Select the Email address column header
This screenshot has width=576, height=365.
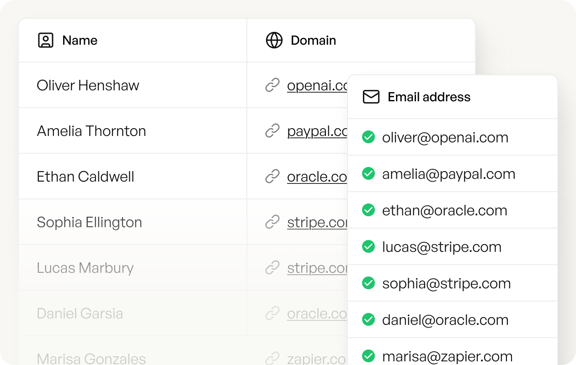pos(429,97)
